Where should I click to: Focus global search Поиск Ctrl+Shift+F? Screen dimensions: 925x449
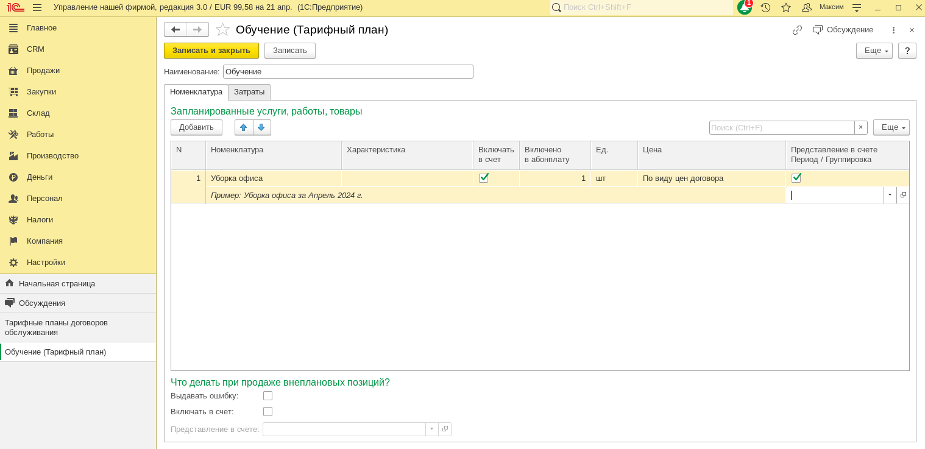click(x=642, y=7)
